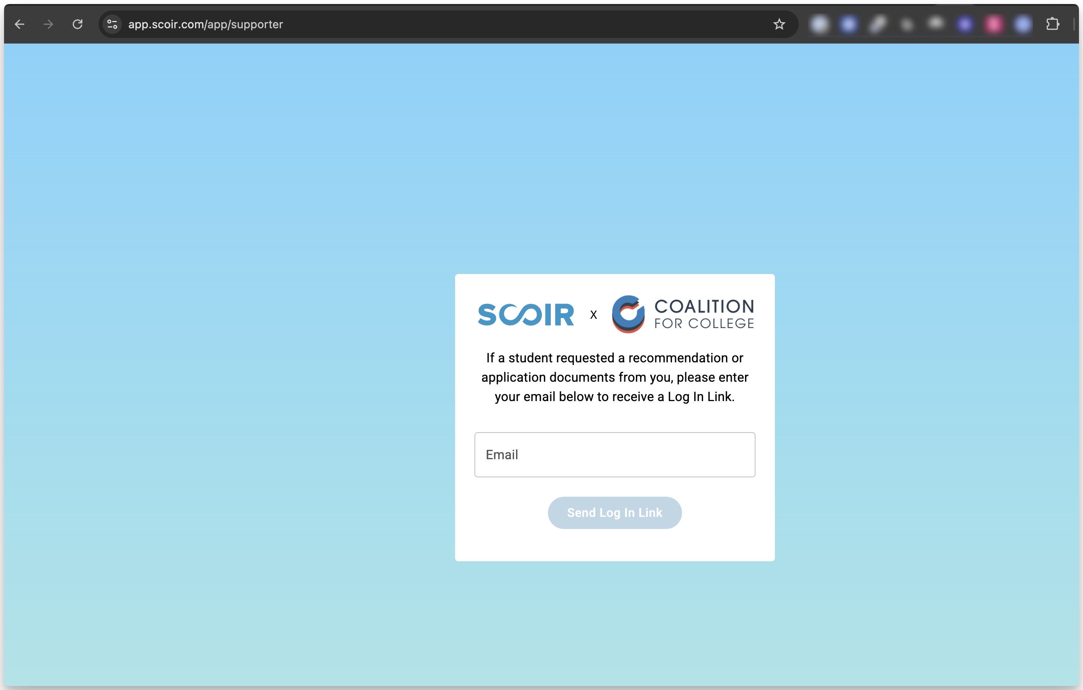Click the browser forward arrow
The height and width of the screenshot is (690, 1083).
pyautogui.click(x=48, y=24)
